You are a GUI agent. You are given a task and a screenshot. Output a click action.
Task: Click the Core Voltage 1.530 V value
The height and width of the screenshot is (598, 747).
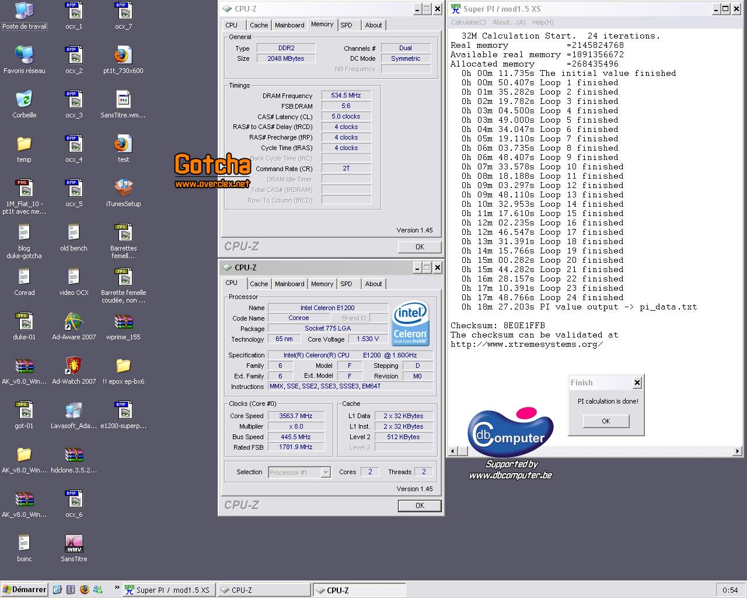368,339
